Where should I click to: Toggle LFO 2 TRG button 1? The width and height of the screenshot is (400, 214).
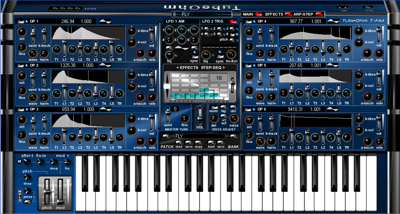tap(206, 29)
